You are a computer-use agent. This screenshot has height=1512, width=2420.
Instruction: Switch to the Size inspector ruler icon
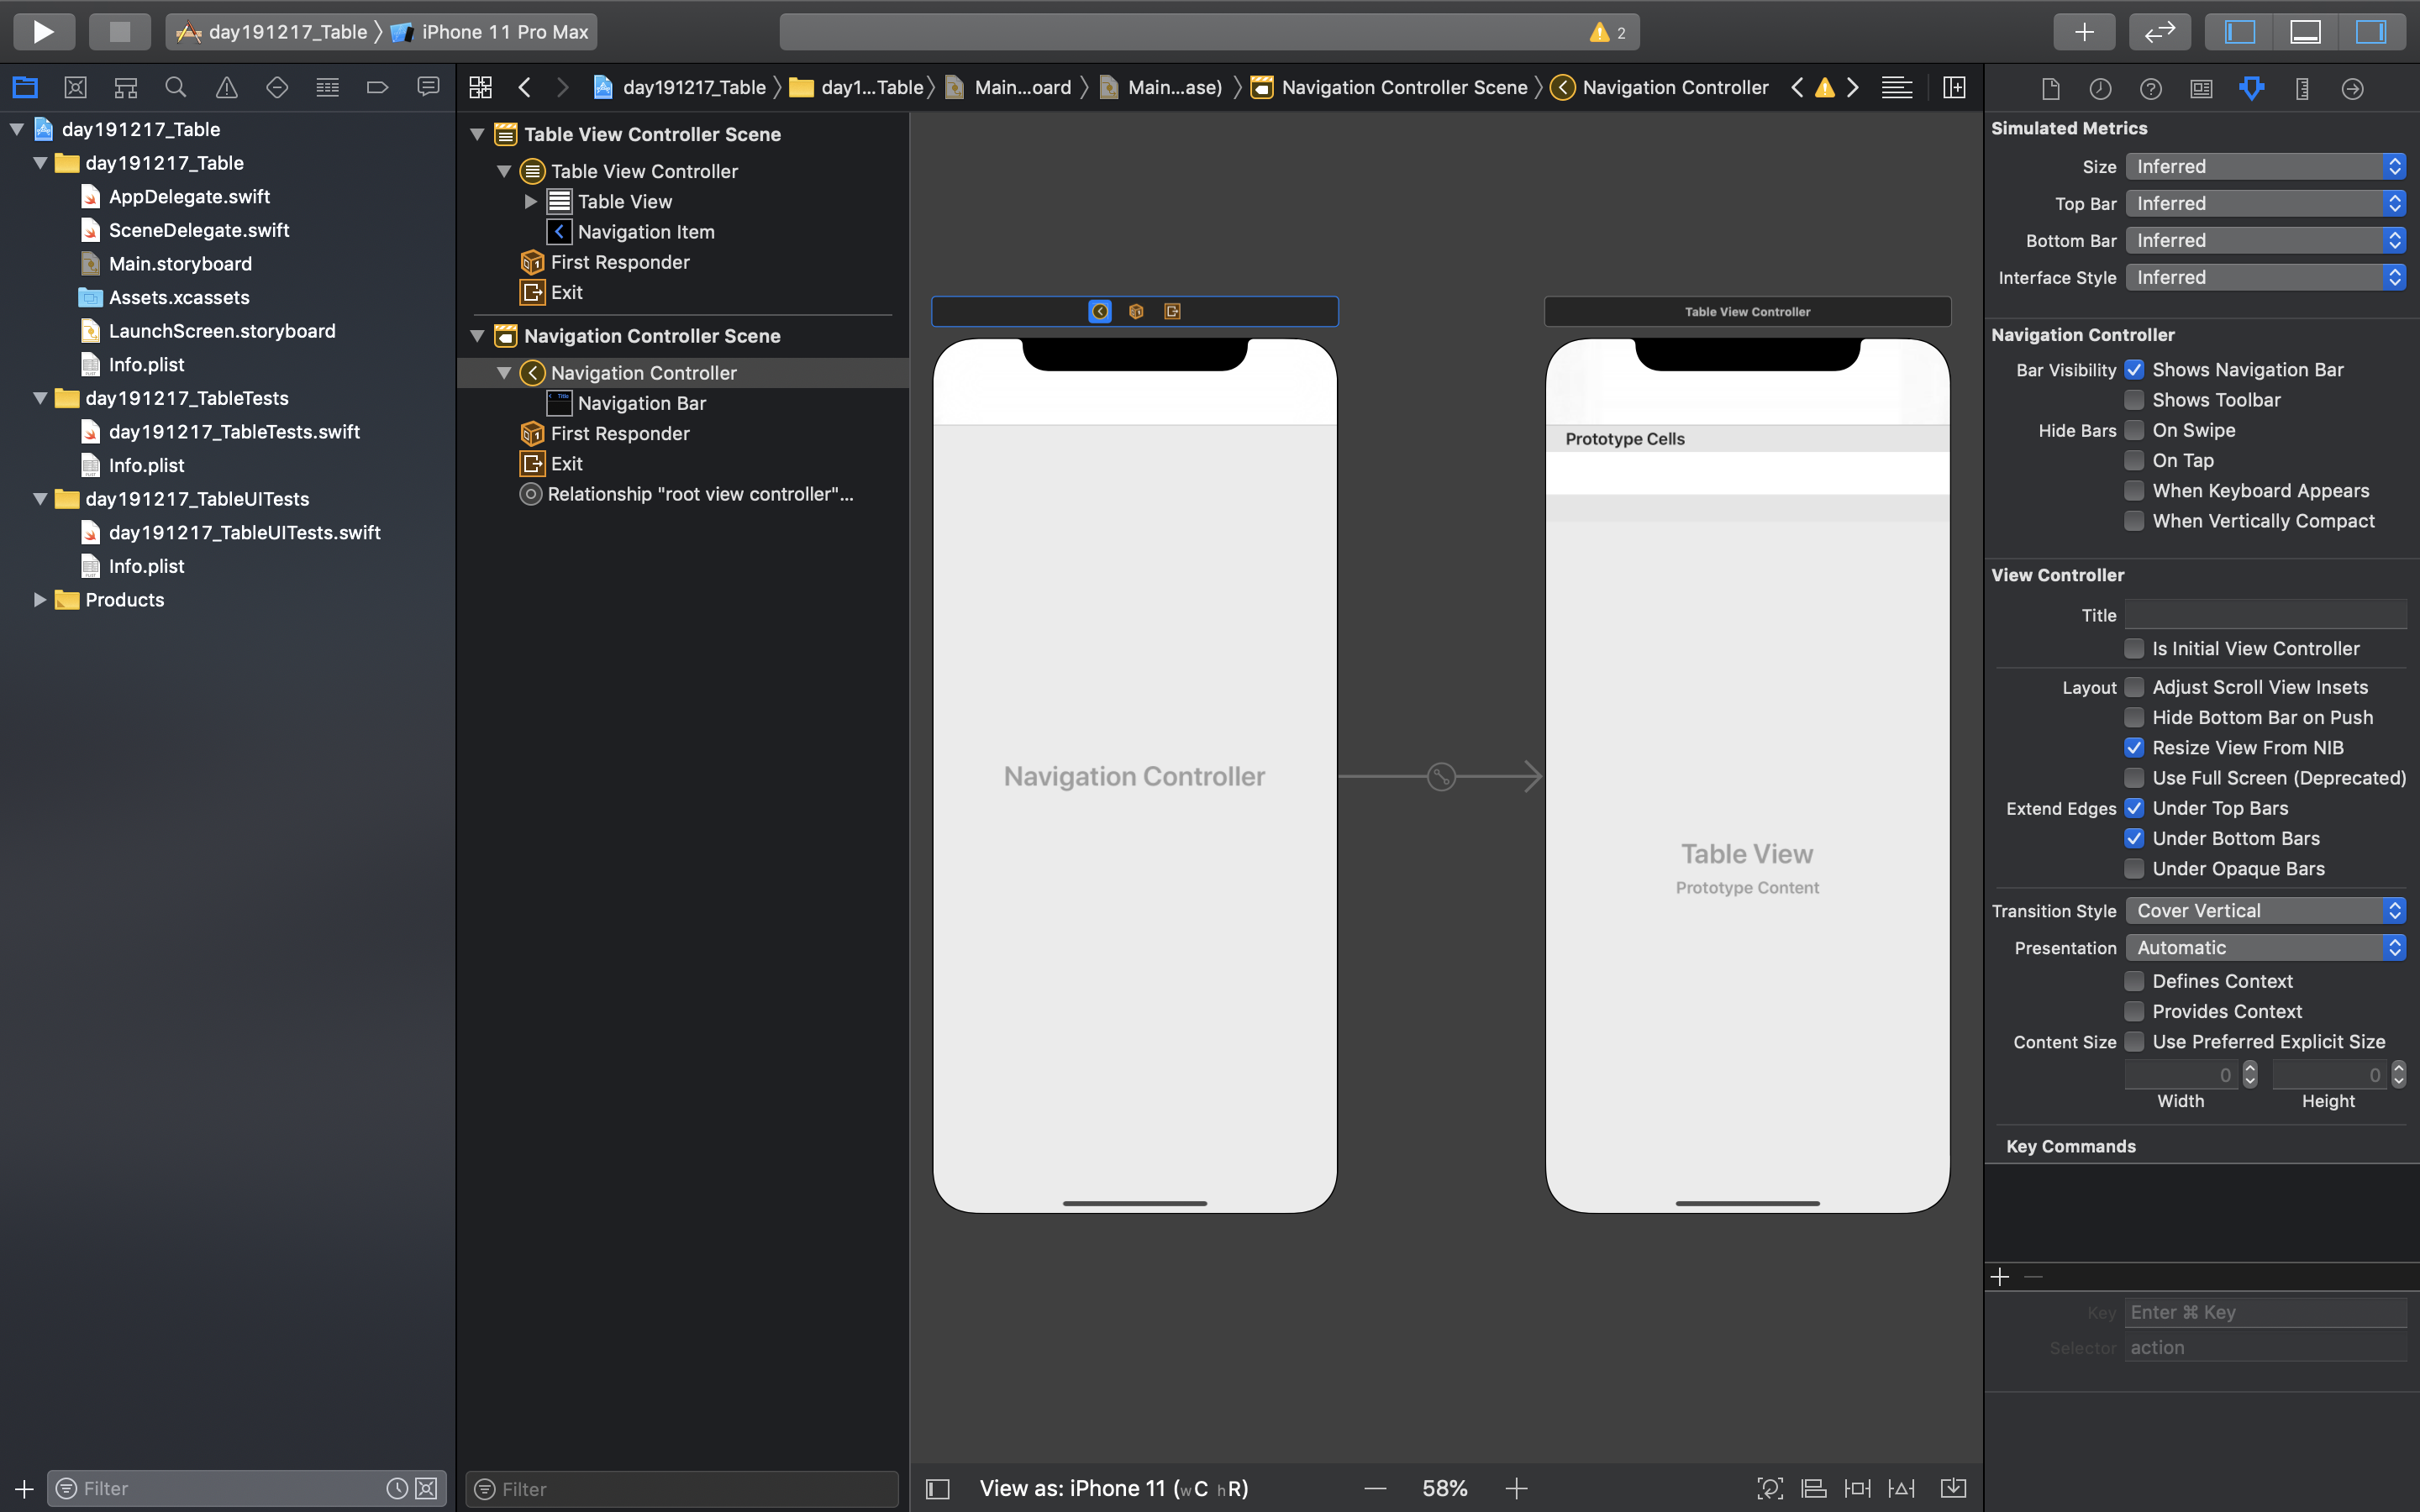click(x=2302, y=89)
